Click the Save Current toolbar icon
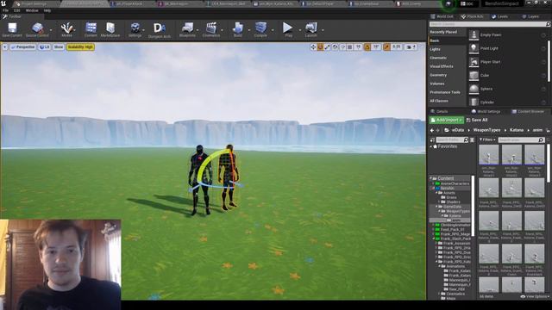Image resolution: width=552 pixels, height=310 pixels. [12, 28]
